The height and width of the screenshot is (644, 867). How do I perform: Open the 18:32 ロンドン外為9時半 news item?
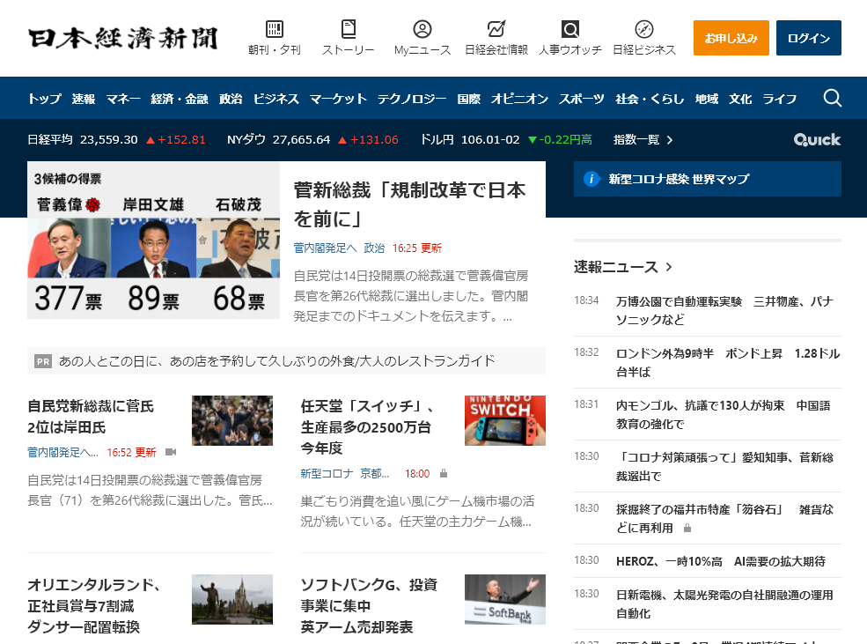[728, 362]
